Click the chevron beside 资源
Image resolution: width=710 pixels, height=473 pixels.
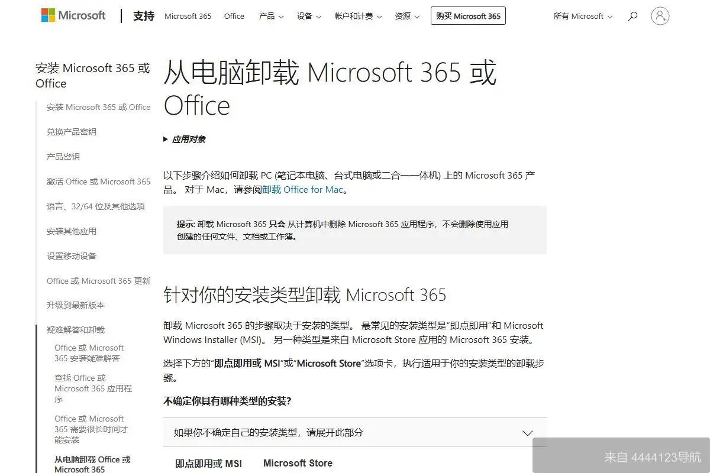418,17
